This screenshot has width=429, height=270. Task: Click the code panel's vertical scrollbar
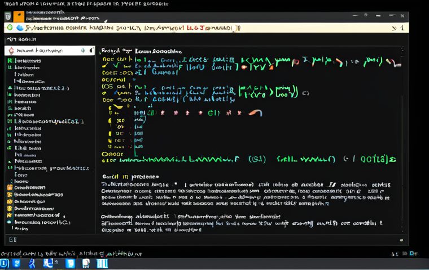(402, 139)
